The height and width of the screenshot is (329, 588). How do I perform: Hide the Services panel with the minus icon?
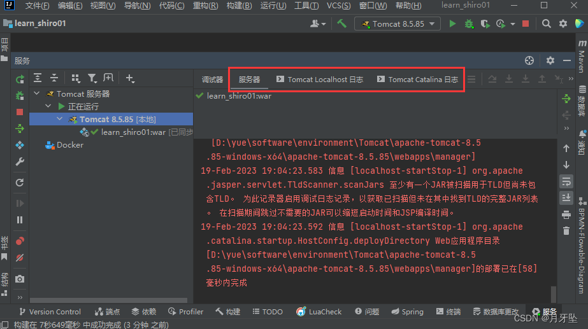click(567, 60)
